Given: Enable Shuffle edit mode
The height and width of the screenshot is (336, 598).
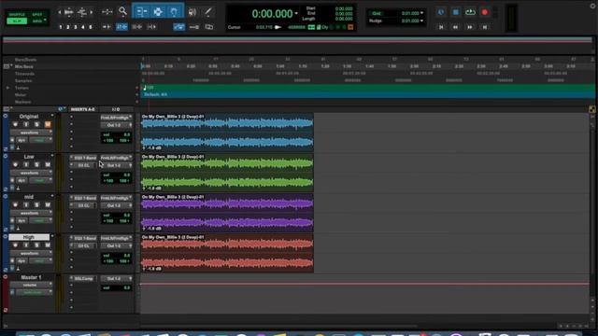Looking at the screenshot, I should pyautogui.click(x=17, y=15).
